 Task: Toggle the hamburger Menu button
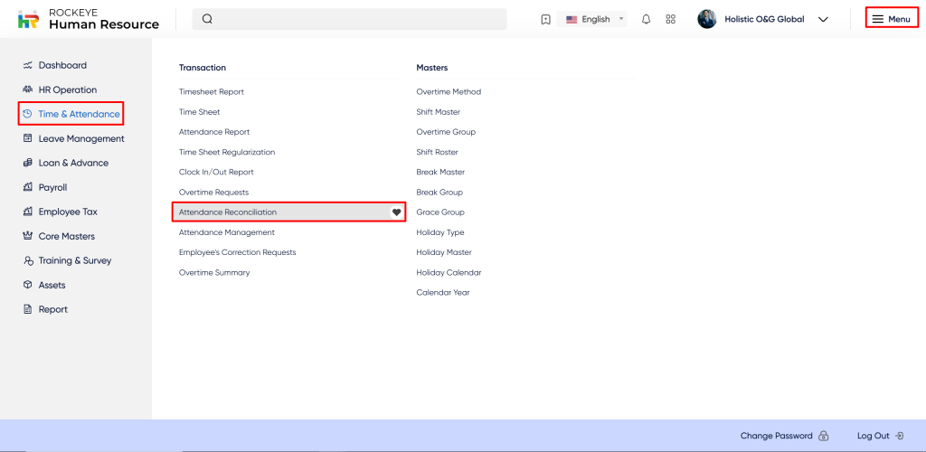pos(891,19)
